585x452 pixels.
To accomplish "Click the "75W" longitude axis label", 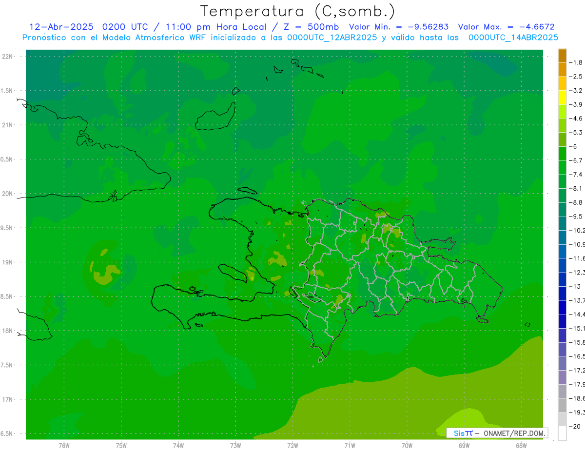I will click(x=121, y=446).
